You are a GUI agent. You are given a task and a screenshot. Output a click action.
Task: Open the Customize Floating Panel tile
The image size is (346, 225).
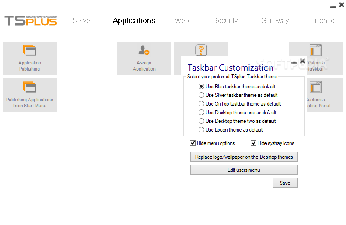pyautogui.click(x=325, y=95)
